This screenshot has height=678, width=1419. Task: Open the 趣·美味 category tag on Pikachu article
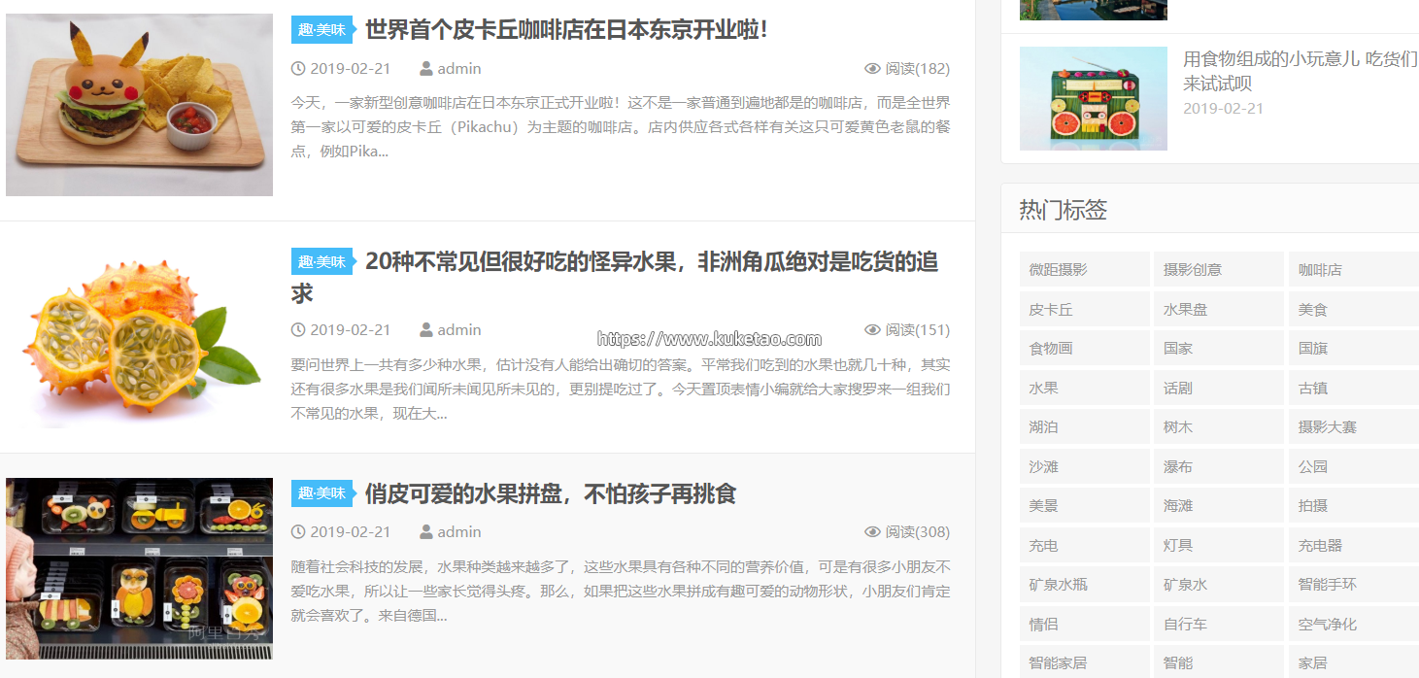[x=322, y=30]
